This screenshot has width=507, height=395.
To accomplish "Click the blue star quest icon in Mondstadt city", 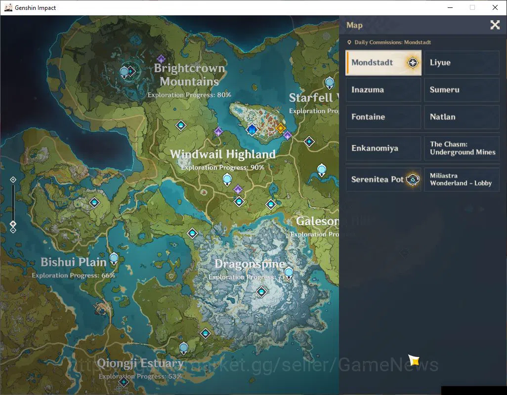I will [x=252, y=130].
